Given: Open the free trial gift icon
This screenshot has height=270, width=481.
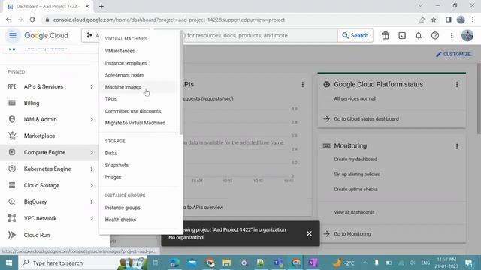Looking at the screenshot, I should [x=386, y=35].
